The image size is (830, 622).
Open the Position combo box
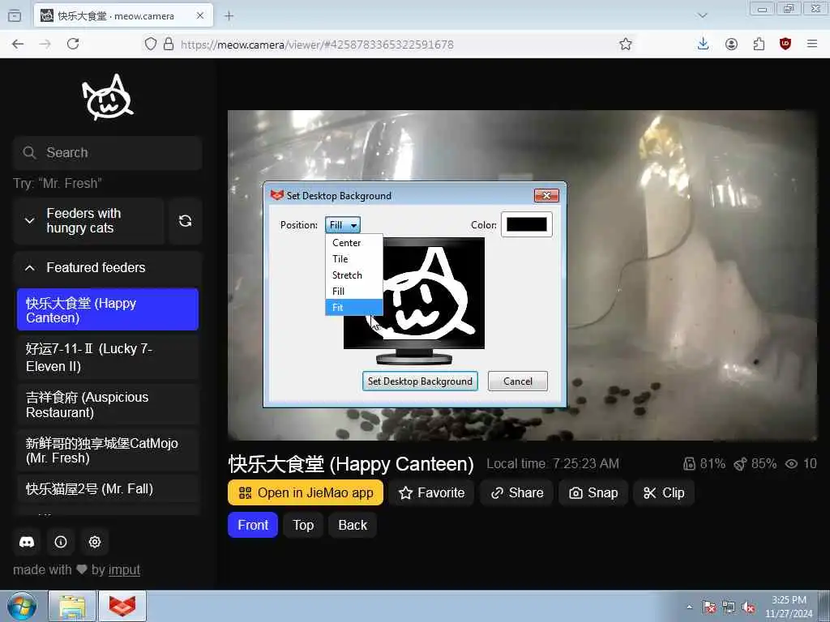tap(343, 225)
